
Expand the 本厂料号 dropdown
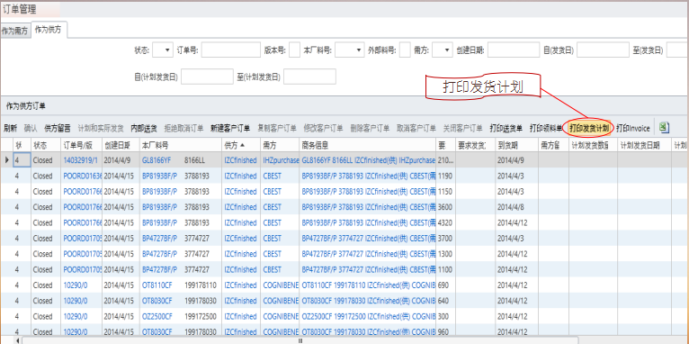coord(350,50)
